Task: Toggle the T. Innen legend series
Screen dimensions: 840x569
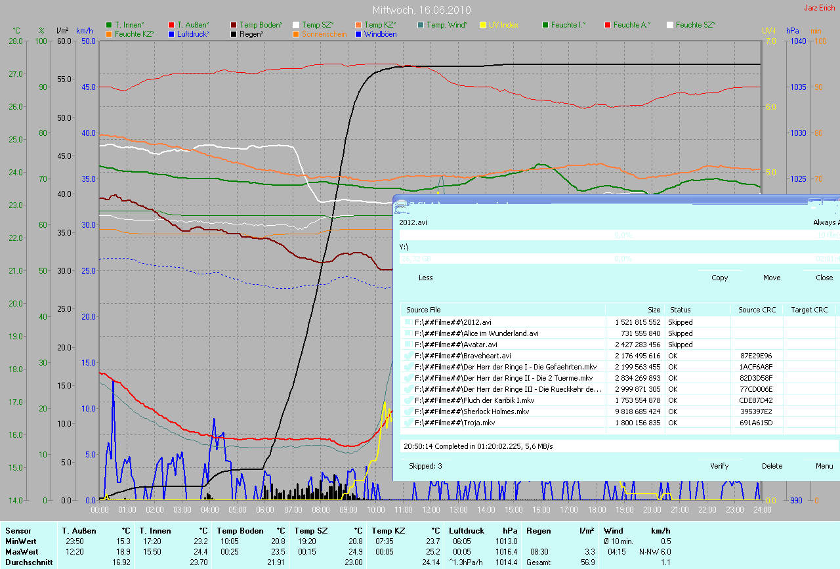Action: point(129,25)
